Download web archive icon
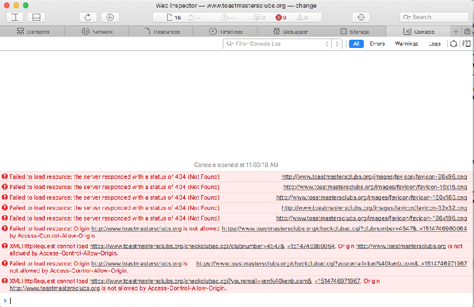 click(110, 17)
